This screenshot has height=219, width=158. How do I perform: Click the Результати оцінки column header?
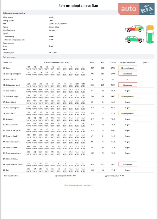[127, 62]
